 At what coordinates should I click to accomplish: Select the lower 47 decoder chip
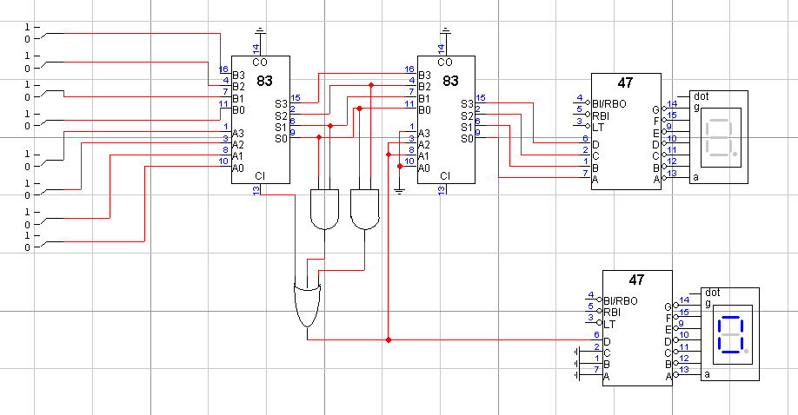click(x=637, y=328)
